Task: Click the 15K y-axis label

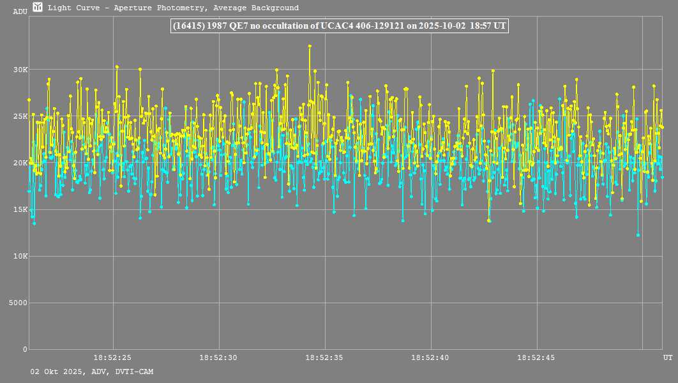Action: point(21,209)
